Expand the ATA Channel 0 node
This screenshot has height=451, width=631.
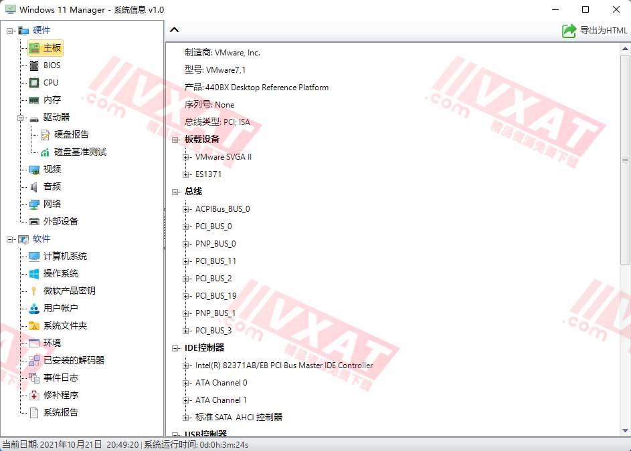click(x=186, y=383)
